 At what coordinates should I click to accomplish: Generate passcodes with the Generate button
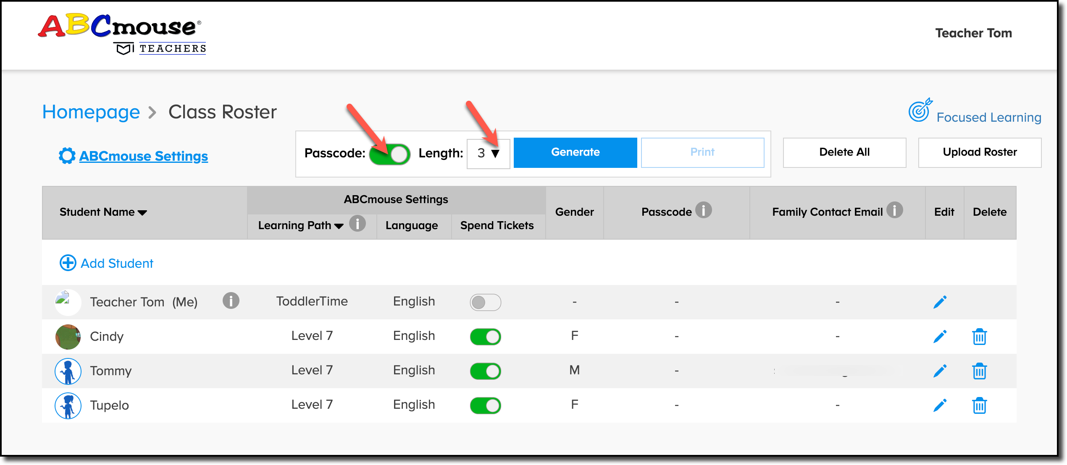click(x=575, y=152)
